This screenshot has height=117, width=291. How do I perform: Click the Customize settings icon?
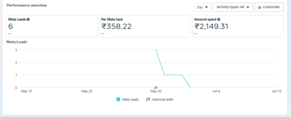pos(259,7)
